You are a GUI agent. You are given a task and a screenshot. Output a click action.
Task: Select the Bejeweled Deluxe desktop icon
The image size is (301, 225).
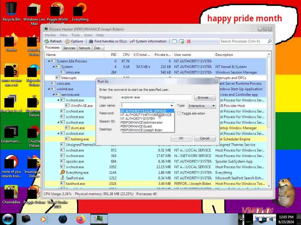(x=34, y=76)
